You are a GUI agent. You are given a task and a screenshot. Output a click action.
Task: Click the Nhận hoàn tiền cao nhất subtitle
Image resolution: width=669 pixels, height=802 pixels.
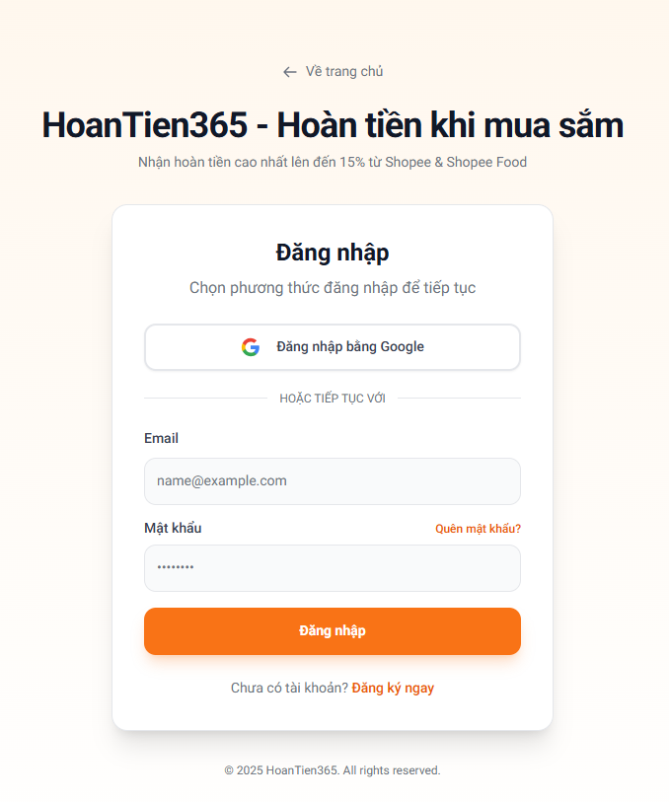333,162
